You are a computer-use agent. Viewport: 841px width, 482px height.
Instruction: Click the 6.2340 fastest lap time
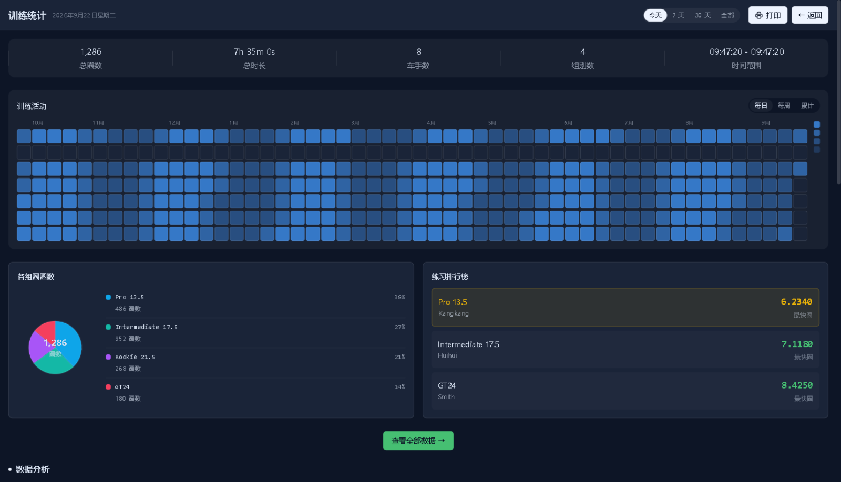(796, 302)
